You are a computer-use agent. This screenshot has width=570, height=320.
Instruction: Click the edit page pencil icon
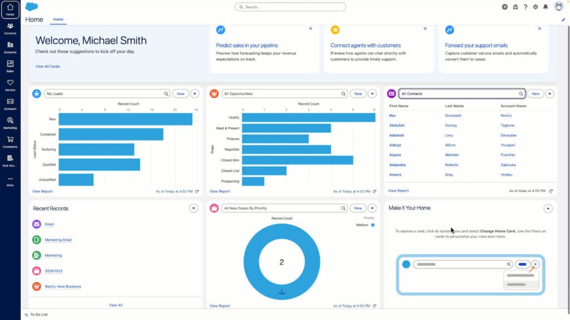pos(563,20)
